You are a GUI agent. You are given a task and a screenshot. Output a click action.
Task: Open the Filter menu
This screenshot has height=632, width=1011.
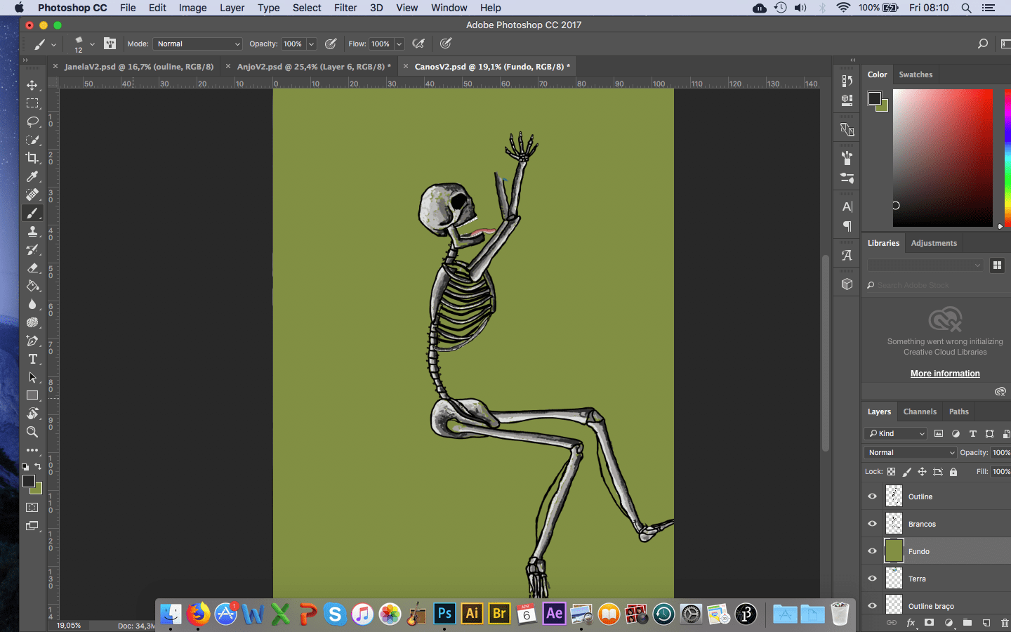pyautogui.click(x=345, y=8)
